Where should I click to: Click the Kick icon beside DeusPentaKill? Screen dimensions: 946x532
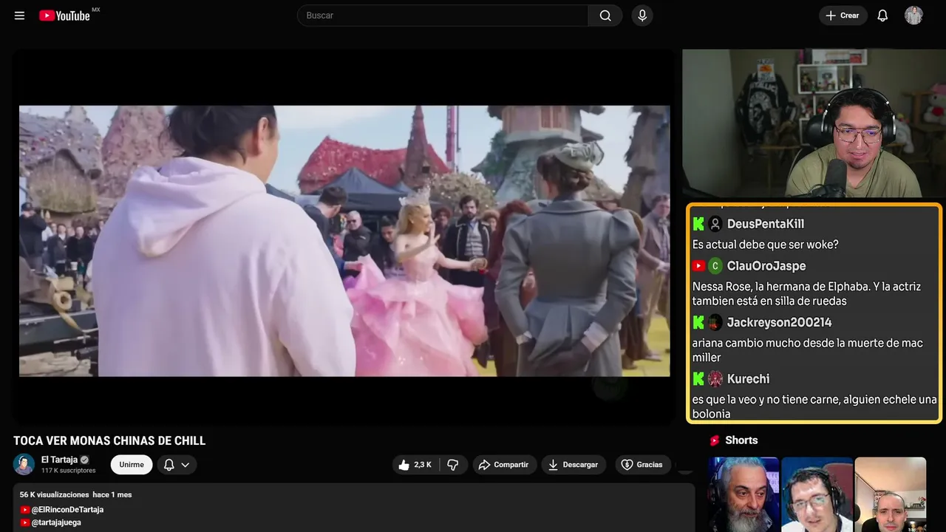tap(698, 224)
